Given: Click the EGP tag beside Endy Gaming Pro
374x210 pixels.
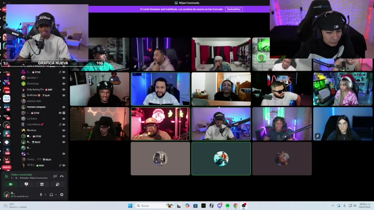Looking at the screenshot, I should click(48, 90).
